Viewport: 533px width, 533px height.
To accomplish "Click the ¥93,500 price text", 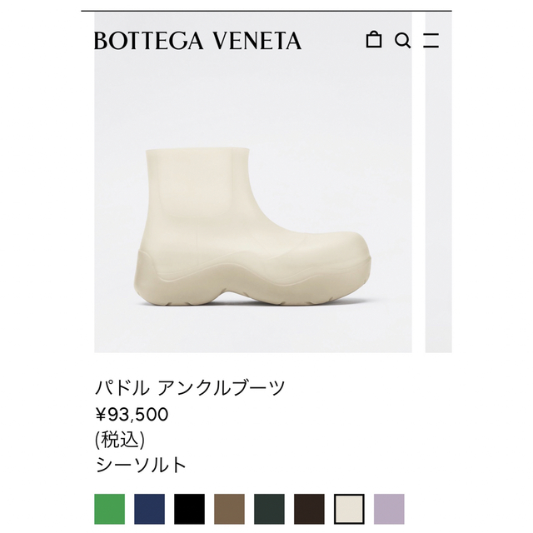I will pos(132,415).
